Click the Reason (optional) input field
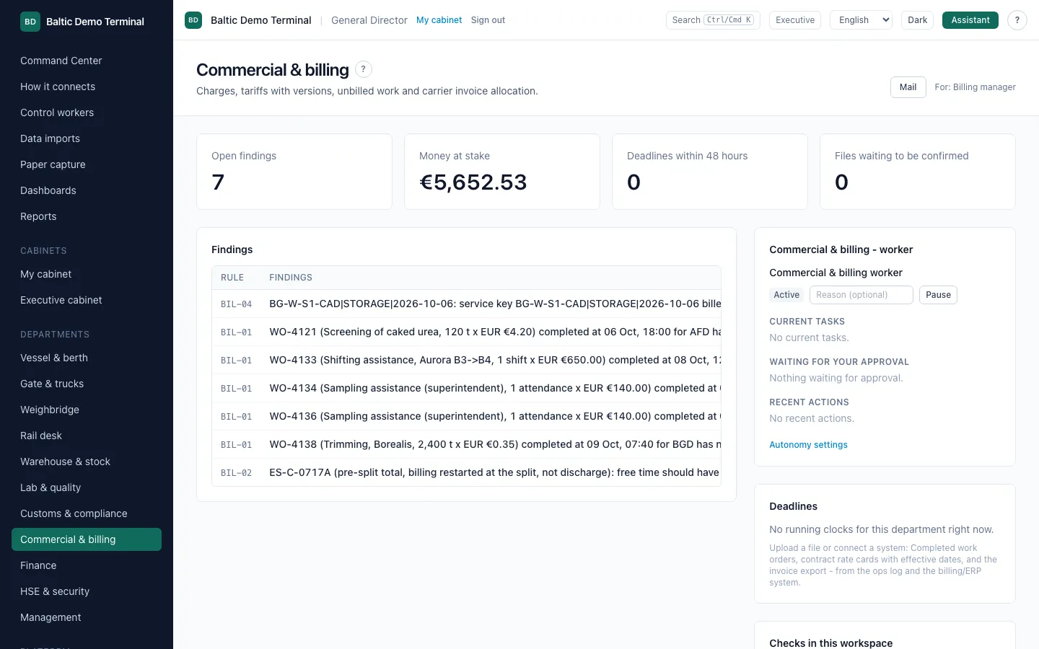This screenshot has width=1039, height=649. pyautogui.click(x=862, y=295)
